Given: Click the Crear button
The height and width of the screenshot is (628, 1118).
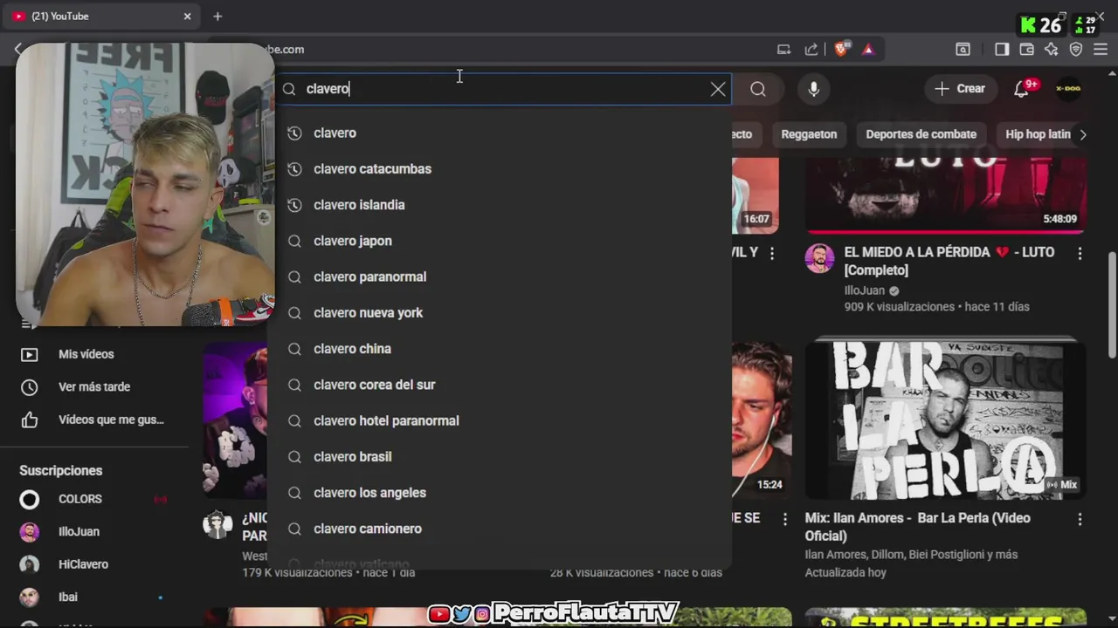Looking at the screenshot, I should pyautogui.click(x=959, y=89).
